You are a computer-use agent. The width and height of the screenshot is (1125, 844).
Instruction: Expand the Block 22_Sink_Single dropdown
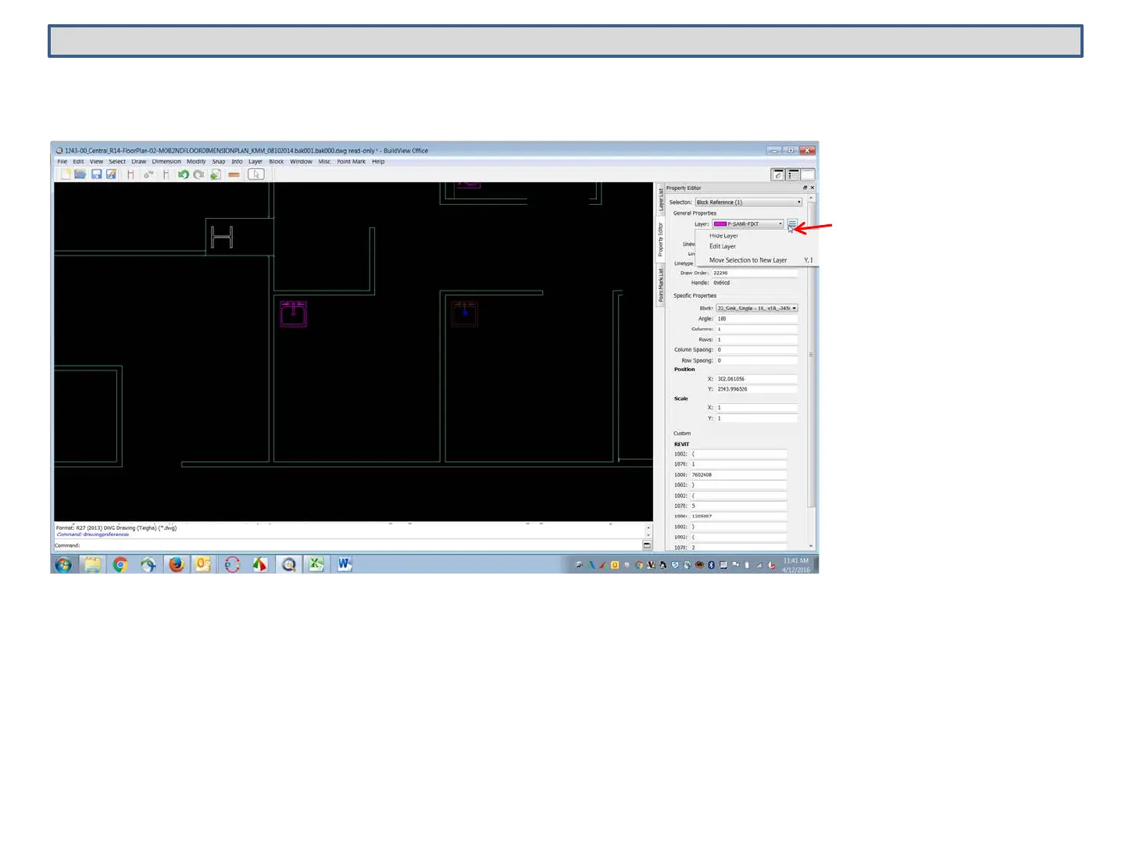pyautogui.click(x=757, y=309)
